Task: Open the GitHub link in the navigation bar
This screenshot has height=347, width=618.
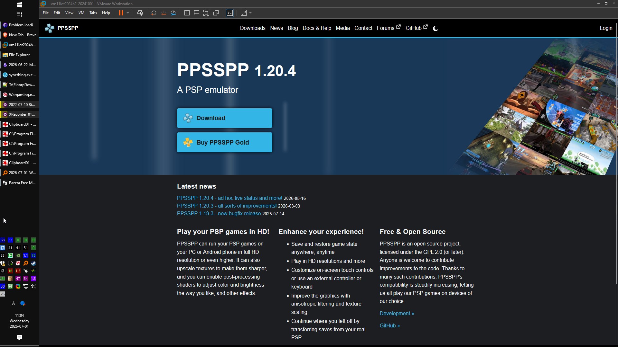Action: [x=417, y=28]
